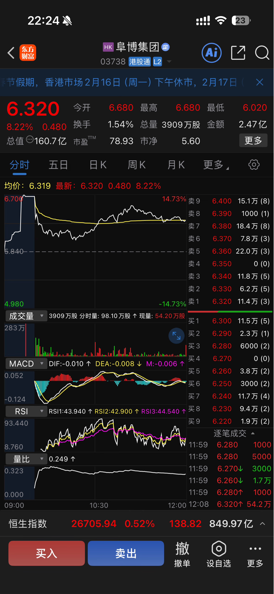Viewport: 274px width, 594px height.
Task: Tap the 均价 6.319 label
Action: [27, 186]
